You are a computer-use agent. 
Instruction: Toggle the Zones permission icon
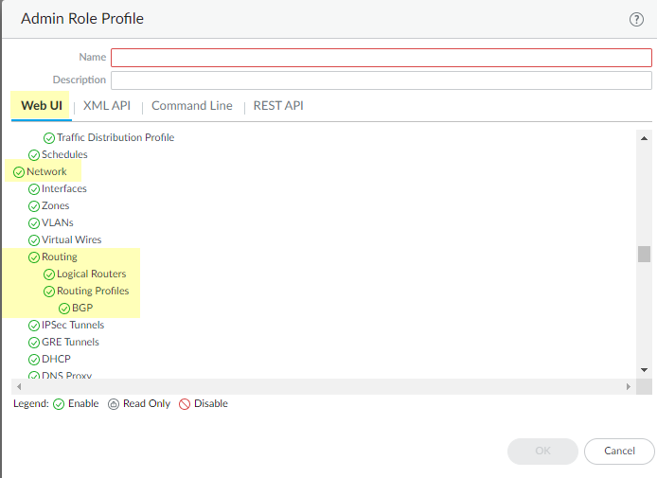tap(34, 206)
